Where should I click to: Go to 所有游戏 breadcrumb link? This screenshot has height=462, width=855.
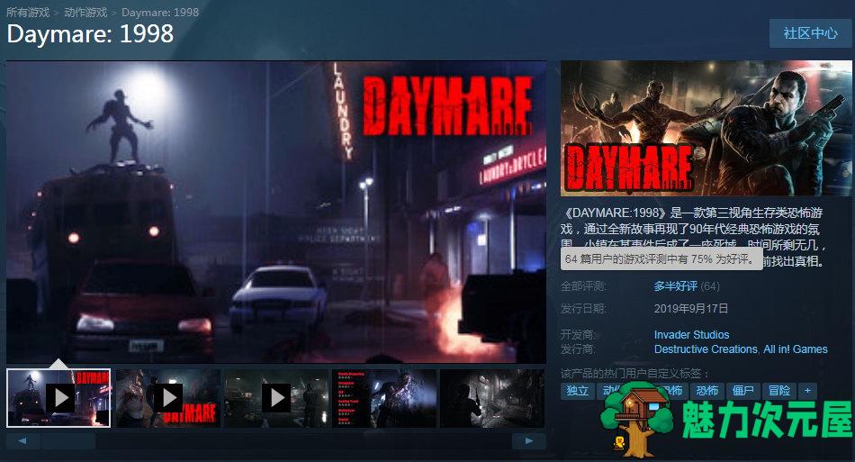tap(28, 12)
